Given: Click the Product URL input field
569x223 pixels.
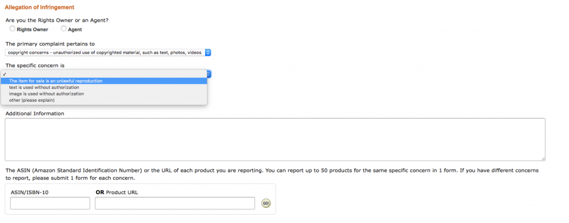Looking at the screenshot, I should [175, 204].
